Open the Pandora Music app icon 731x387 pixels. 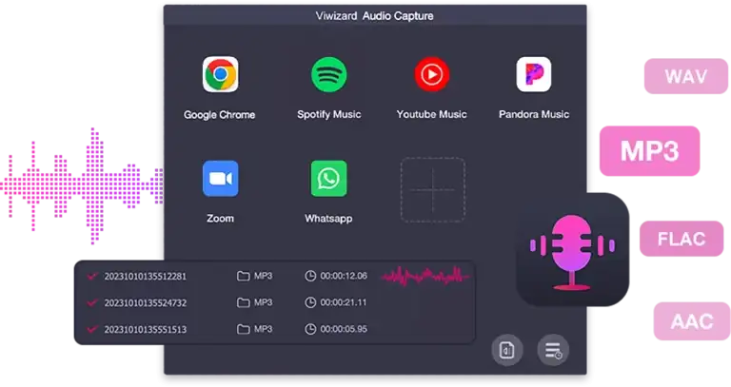pos(534,74)
